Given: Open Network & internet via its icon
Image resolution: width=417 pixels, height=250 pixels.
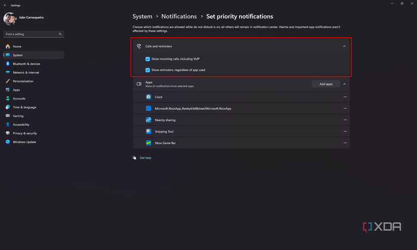Looking at the screenshot, I should pyautogui.click(x=8, y=72).
